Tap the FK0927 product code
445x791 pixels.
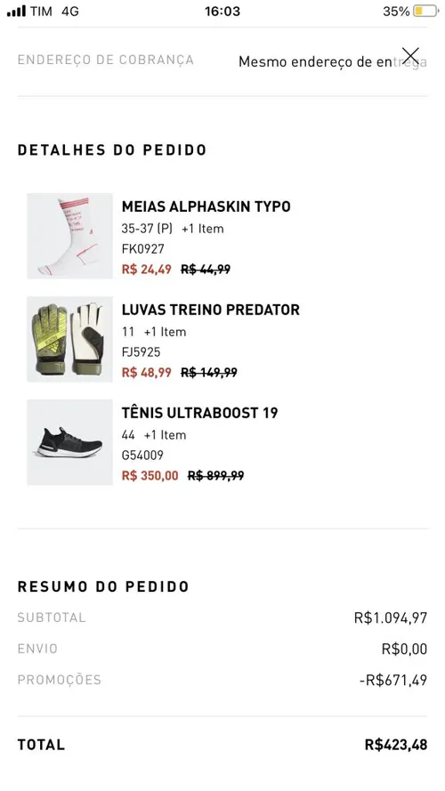tap(142, 249)
